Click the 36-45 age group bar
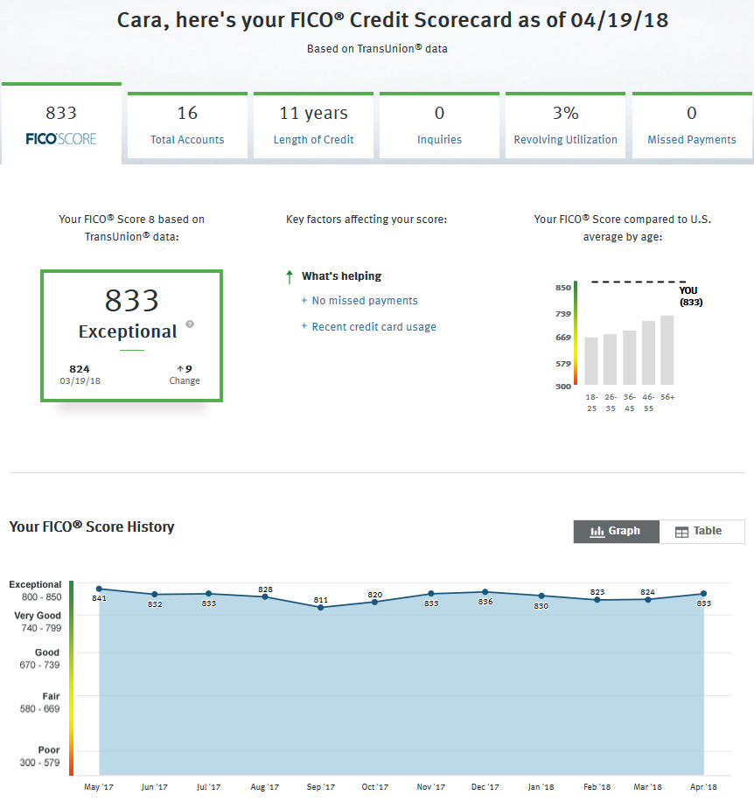The width and height of the screenshot is (754, 802). click(630, 358)
